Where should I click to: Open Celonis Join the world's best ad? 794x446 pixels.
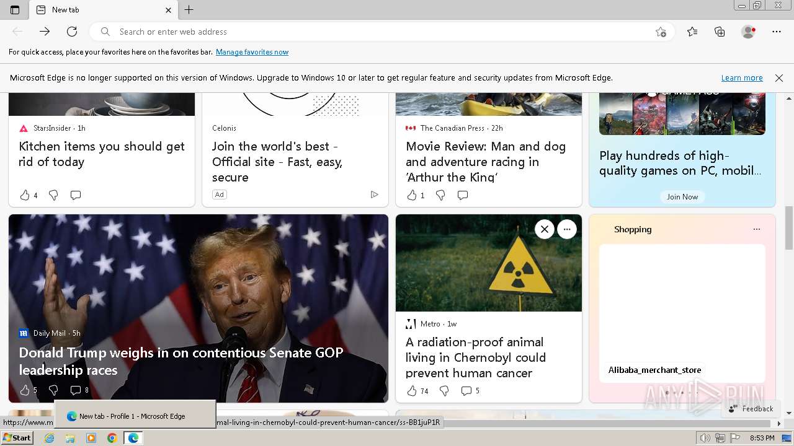point(277,162)
